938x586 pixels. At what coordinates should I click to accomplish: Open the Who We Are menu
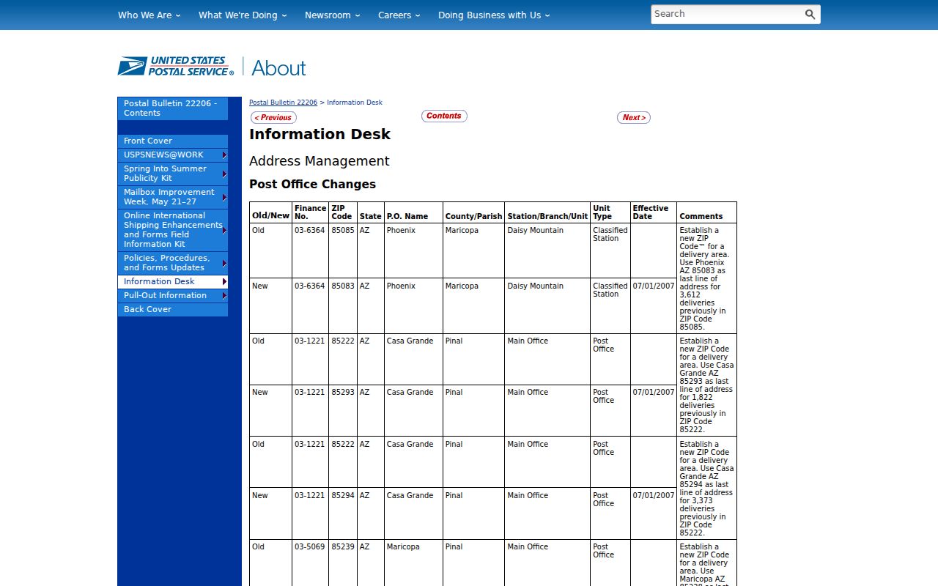tap(149, 15)
